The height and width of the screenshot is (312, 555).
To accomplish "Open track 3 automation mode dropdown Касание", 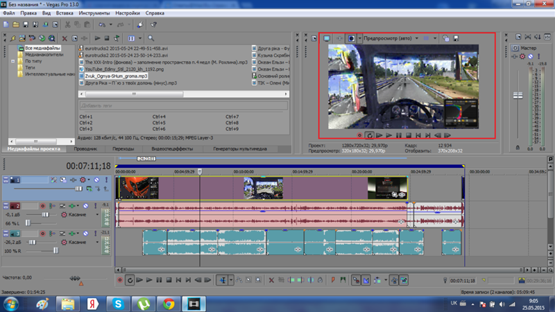I will 97,242.
